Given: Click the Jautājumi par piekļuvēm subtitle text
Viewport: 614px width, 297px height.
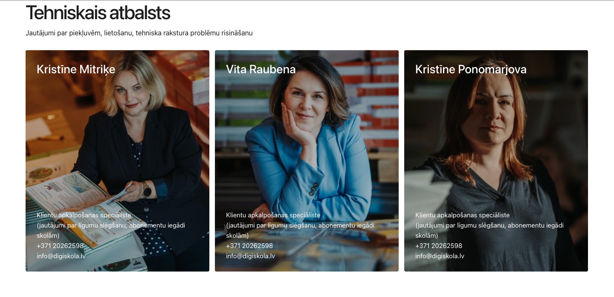Looking at the screenshot, I should pos(139,33).
